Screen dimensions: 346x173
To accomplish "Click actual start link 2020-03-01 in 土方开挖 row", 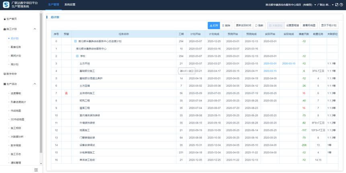I will click(x=270, y=64).
